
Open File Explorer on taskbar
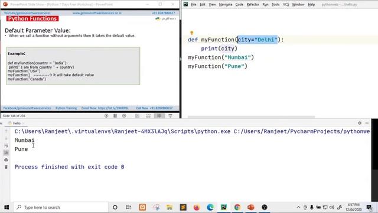(x=170, y=207)
